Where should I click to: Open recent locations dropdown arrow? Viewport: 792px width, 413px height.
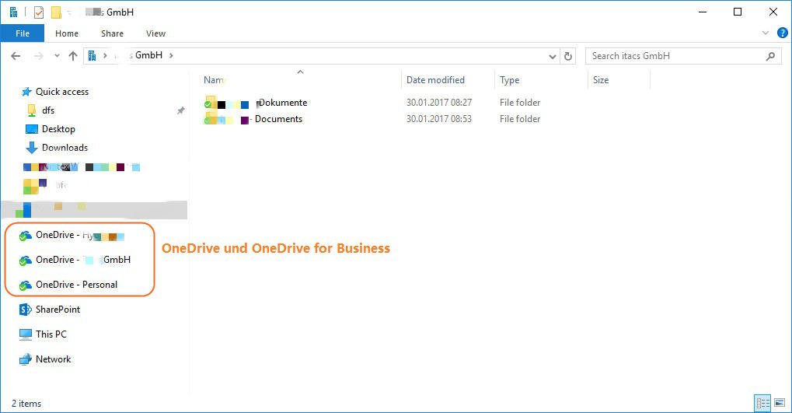click(x=57, y=56)
